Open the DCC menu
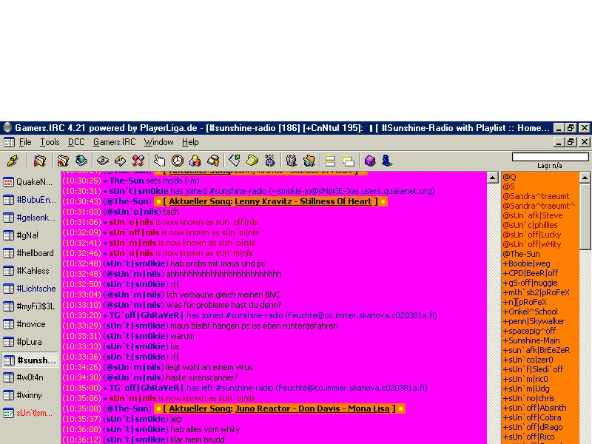Screen dimensions: 592x444 (x=76, y=142)
